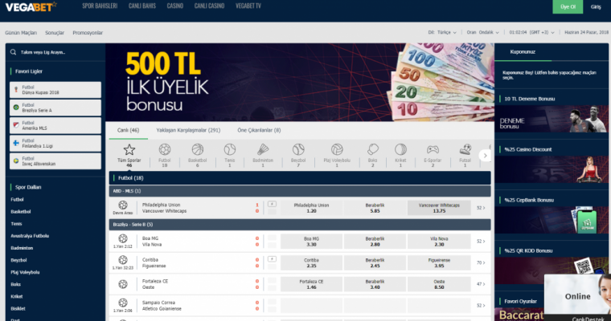Screen dimensions: 611x321
Task: Click the green Üye Ol button
Action: click(x=568, y=6)
